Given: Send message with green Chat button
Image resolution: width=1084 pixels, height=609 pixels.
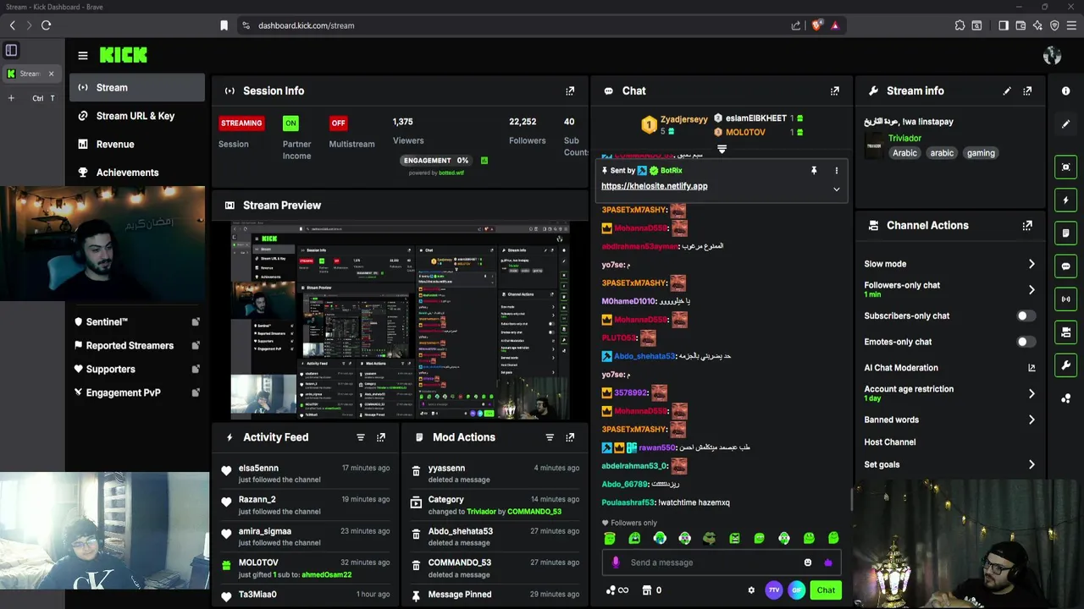Looking at the screenshot, I should click(826, 590).
